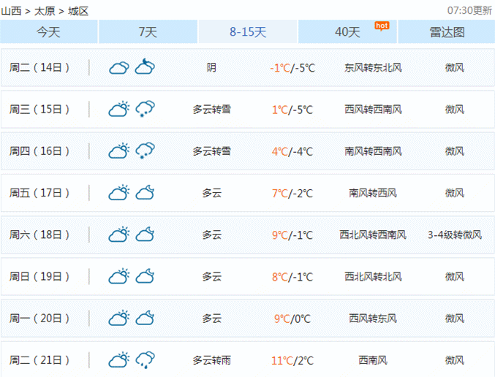This screenshot has height=377, width=495.
Task: Click 多云转雨 on the 21日 row
Action: (x=212, y=360)
